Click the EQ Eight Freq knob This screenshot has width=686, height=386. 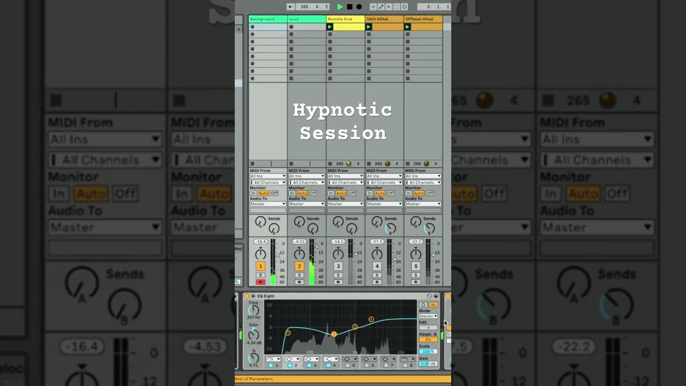pos(253,309)
